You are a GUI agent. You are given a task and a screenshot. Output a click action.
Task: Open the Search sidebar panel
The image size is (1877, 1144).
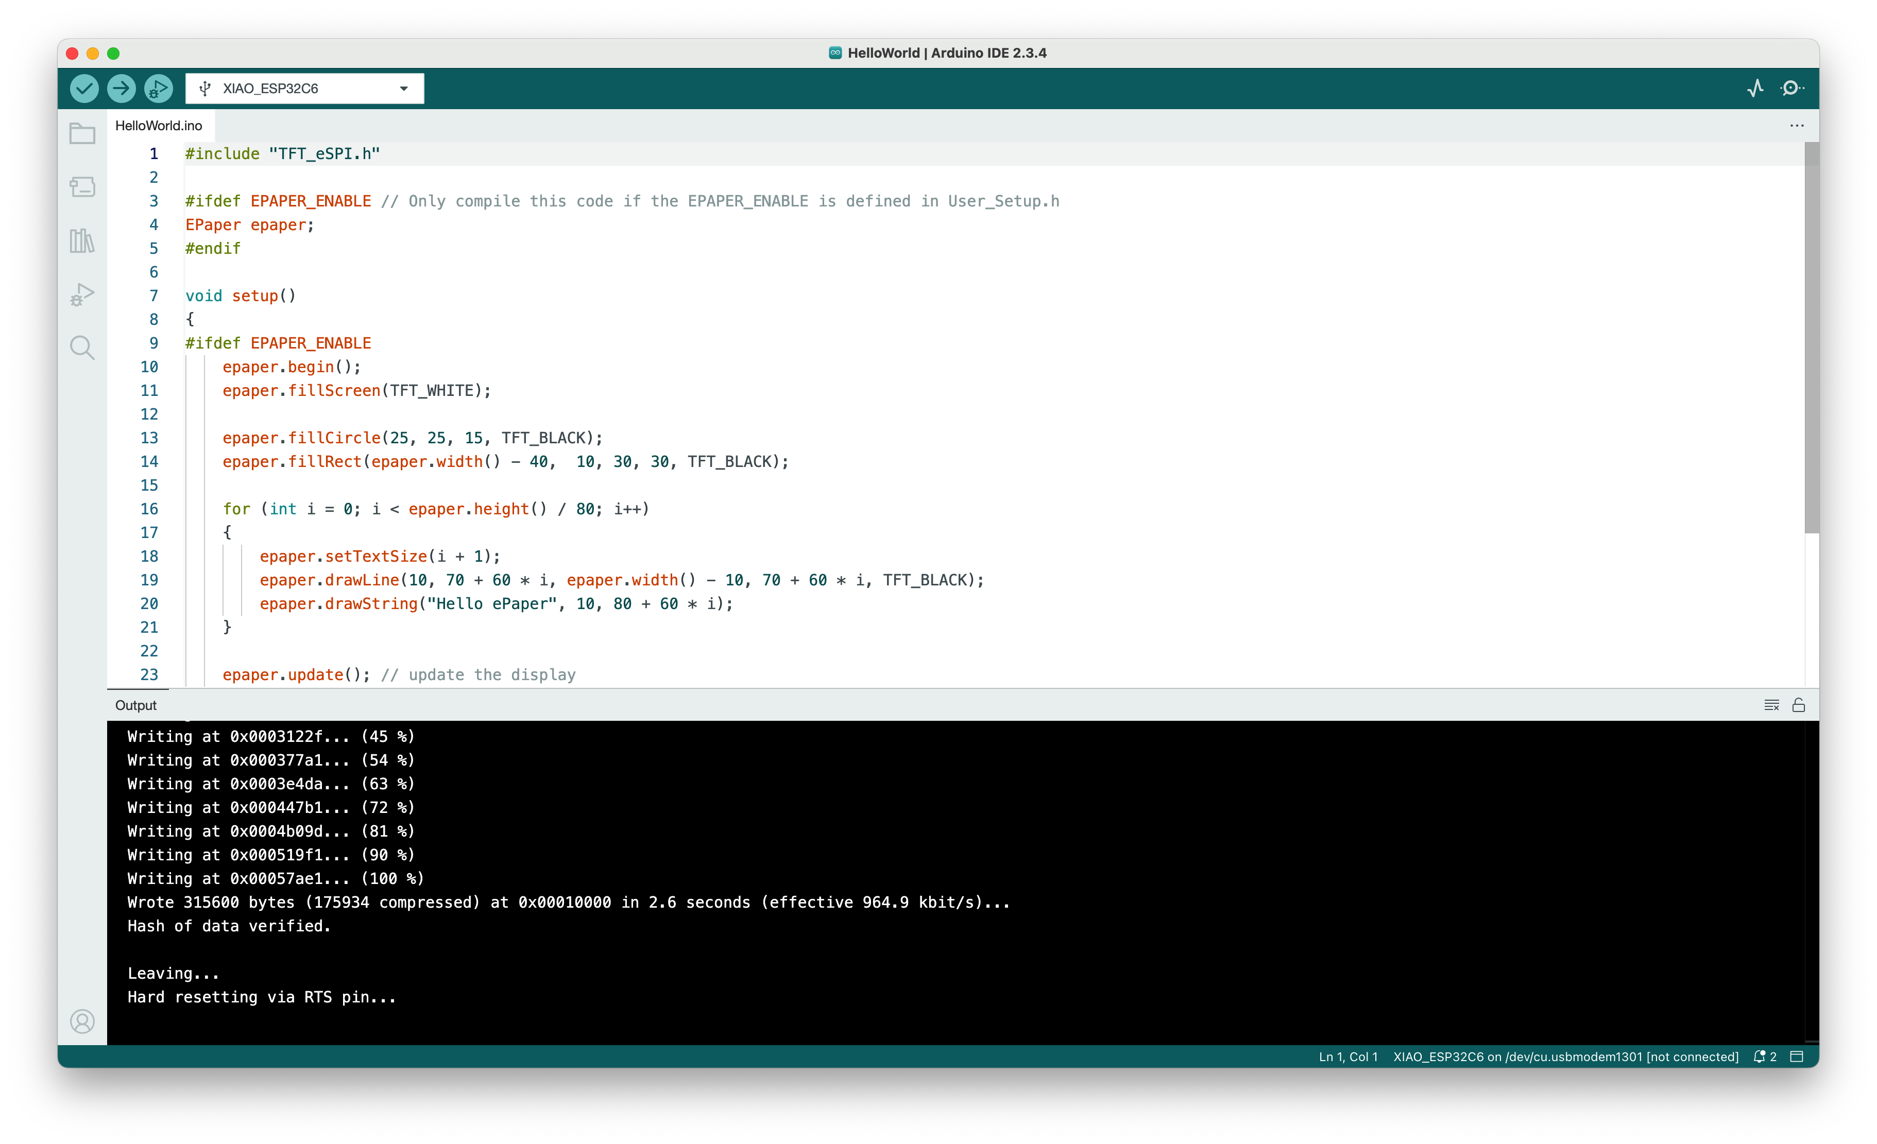coord(82,348)
